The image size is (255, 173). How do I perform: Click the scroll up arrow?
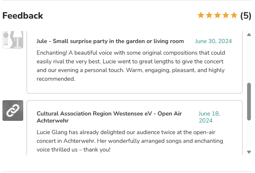pyautogui.click(x=249, y=35)
